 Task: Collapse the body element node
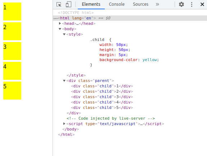(60, 29)
